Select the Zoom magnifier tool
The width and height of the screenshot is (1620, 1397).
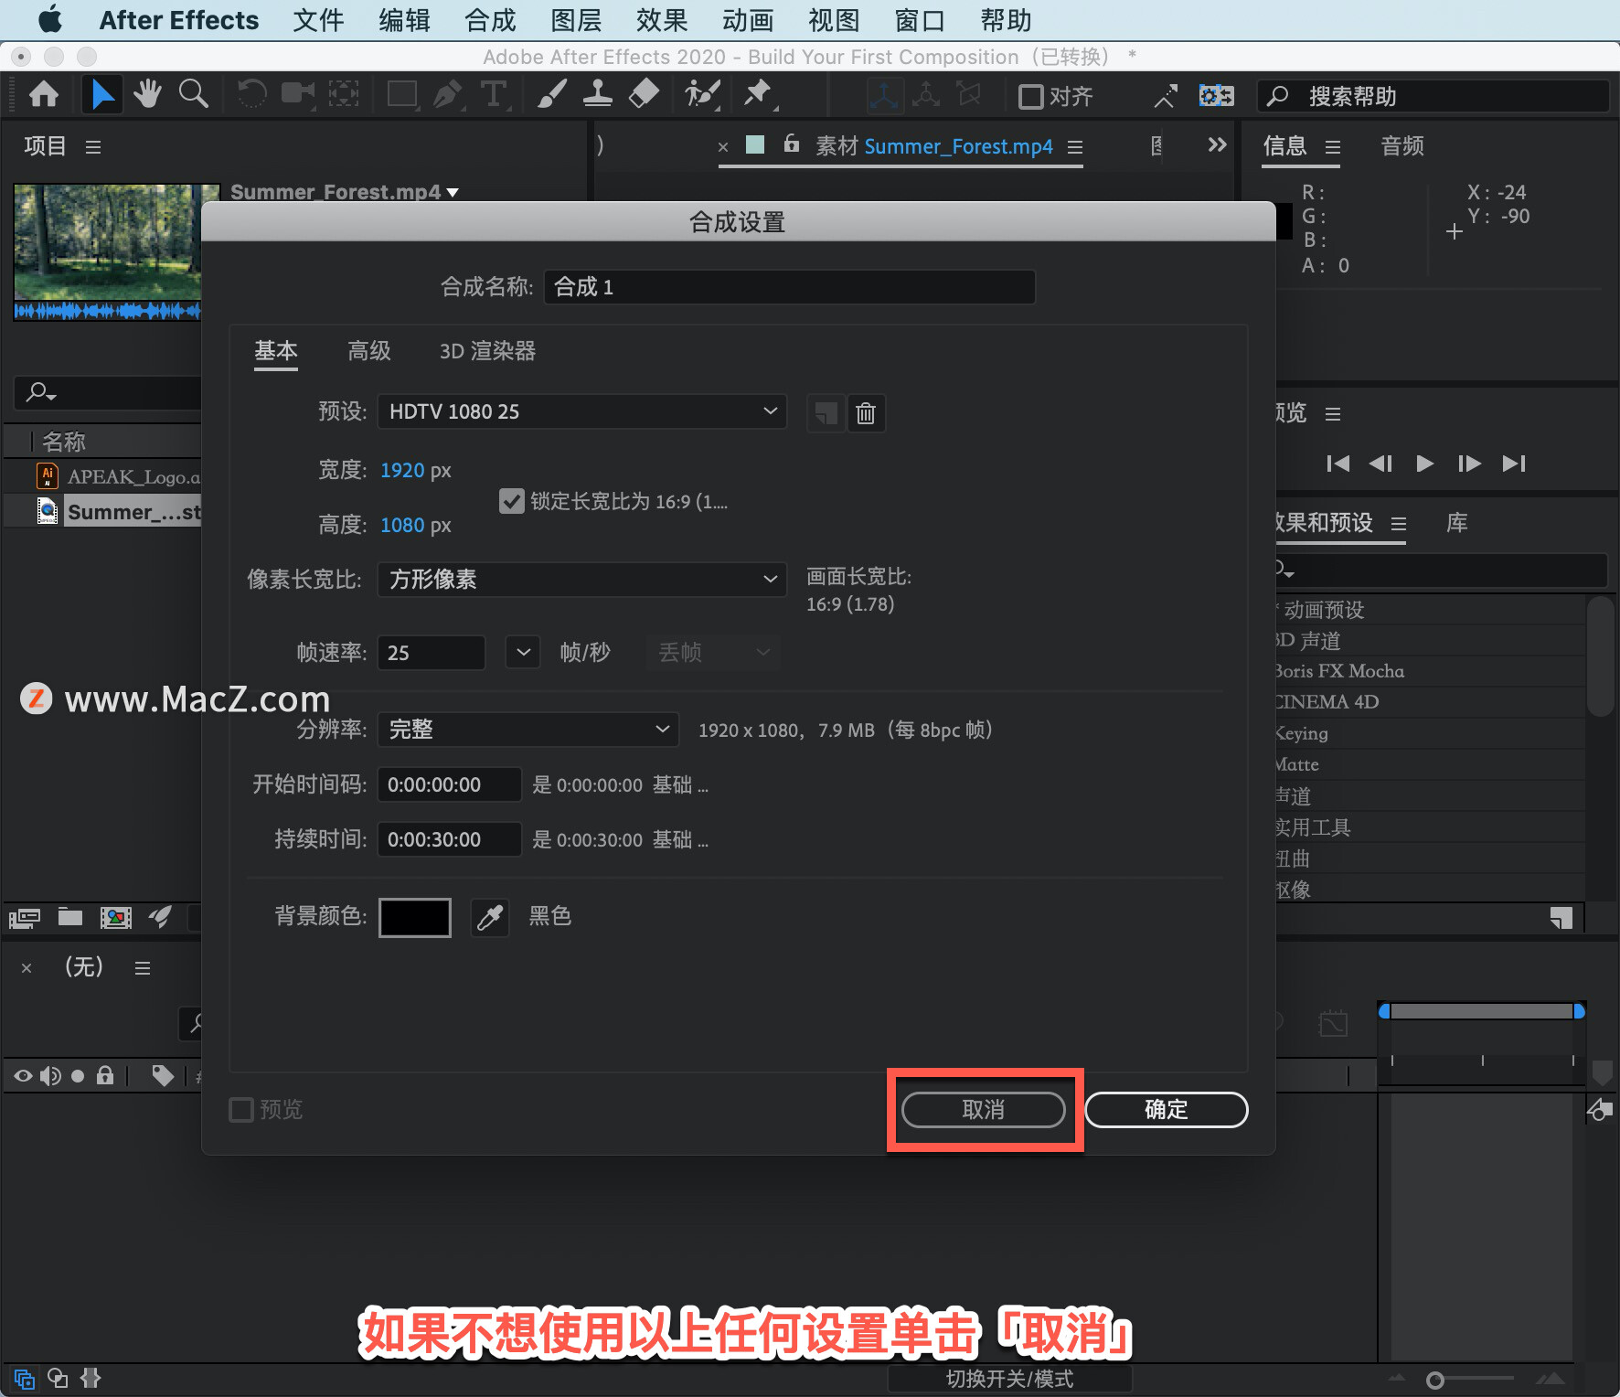click(193, 94)
